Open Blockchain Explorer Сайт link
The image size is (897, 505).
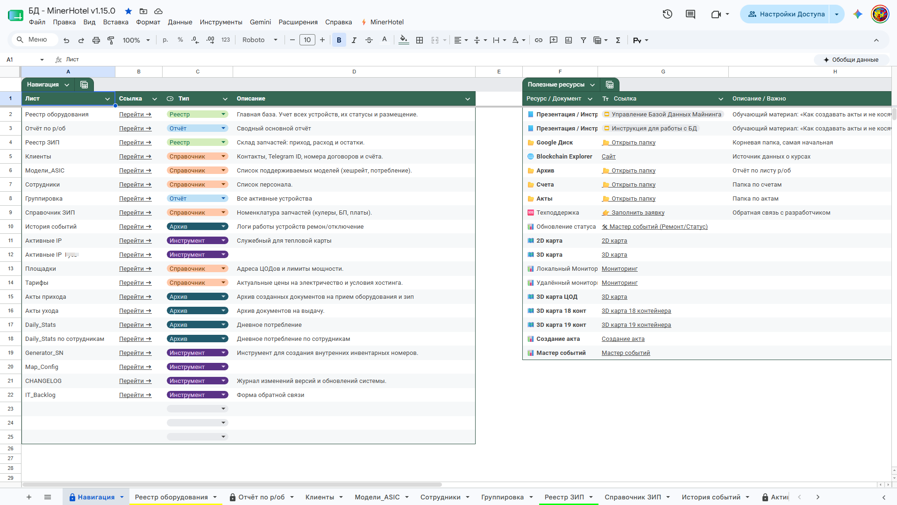pyautogui.click(x=608, y=156)
